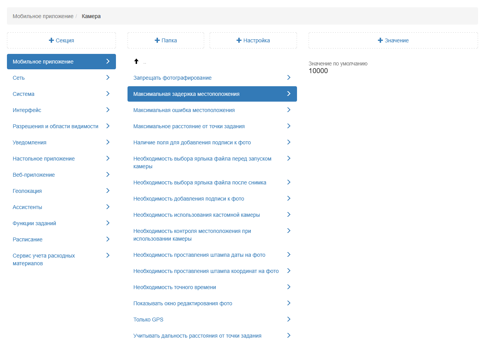
Task: Select Учитывать дальность расстояния от точки задания
Action: [197, 336]
